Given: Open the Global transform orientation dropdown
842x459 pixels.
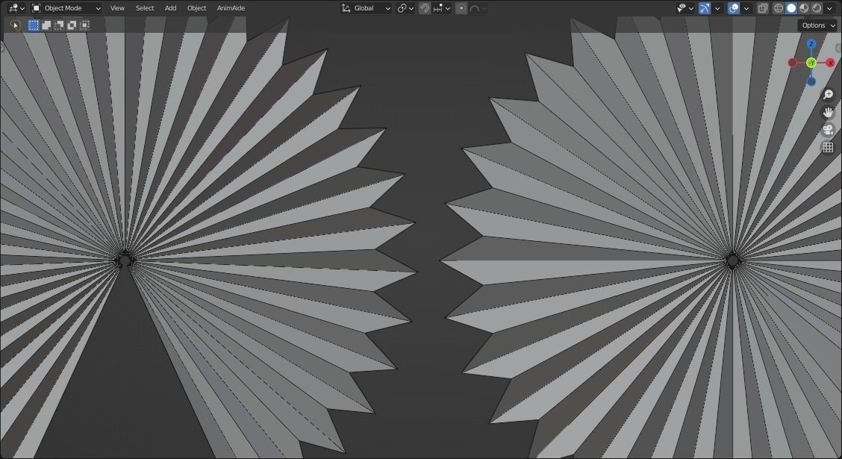Looking at the screenshot, I should coord(366,8).
